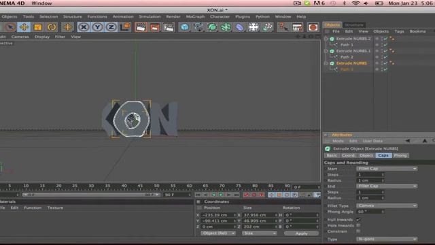Open the Fillet Type dropdown
This screenshot has height=245, width=435.
point(387,206)
